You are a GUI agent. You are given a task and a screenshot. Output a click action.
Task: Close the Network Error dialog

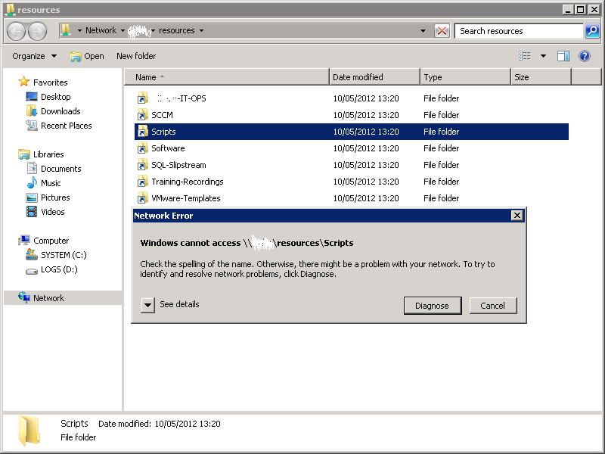coord(517,216)
